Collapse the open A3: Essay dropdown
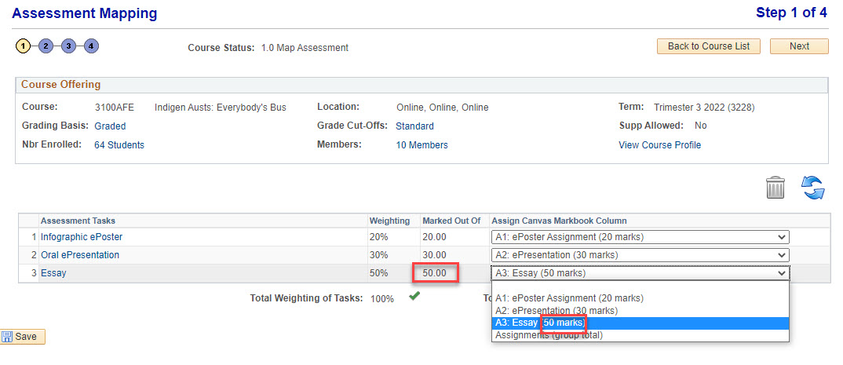 pos(640,273)
